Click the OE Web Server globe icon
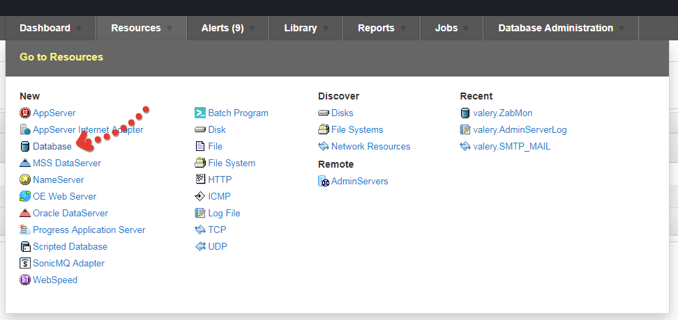 [x=25, y=196]
